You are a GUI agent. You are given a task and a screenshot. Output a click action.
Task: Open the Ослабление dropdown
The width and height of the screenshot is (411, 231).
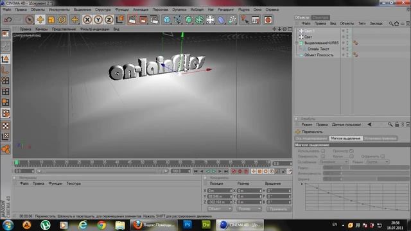tap(333, 162)
